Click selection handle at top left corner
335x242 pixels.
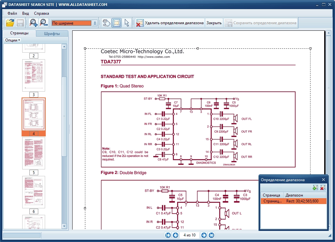click(x=85, y=48)
